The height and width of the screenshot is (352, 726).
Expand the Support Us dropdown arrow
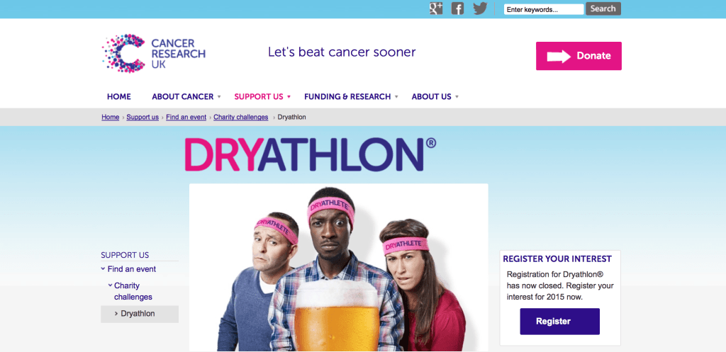coord(289,97)
